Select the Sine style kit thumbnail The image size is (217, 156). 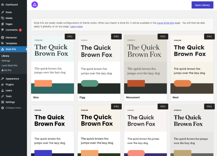pyautogui.click(x=53, y=65)
